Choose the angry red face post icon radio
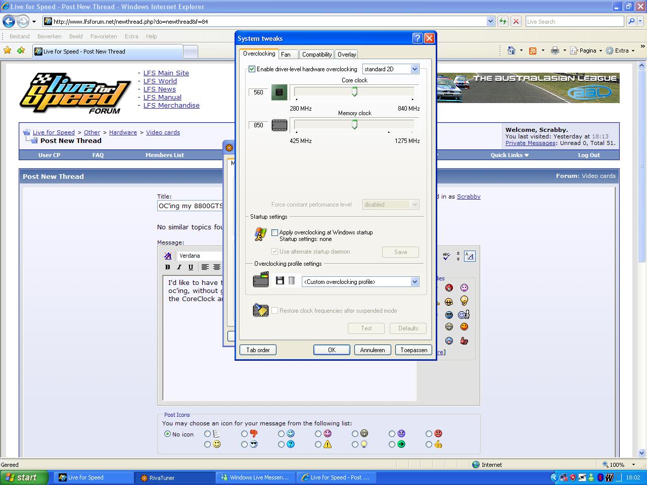The image size is (647, 485). [x=429, y=433]
